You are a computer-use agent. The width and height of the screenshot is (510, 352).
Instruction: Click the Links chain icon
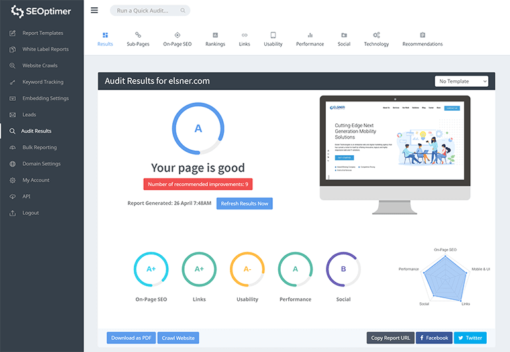pyautogui.click(x=244, y=35)
